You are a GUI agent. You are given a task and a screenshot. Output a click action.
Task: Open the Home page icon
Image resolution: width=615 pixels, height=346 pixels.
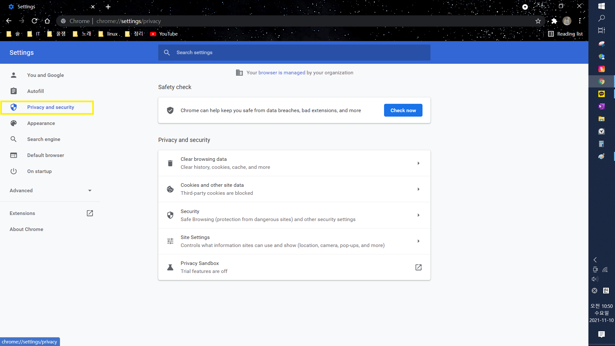(x=47, y=21)
